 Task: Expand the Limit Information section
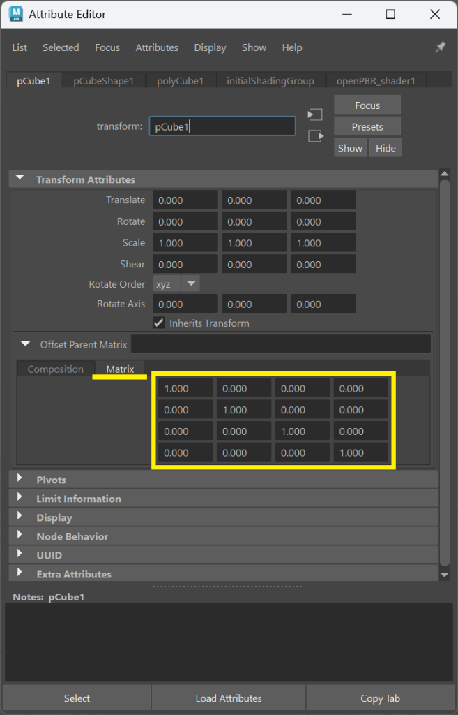[x=20, y=498]
